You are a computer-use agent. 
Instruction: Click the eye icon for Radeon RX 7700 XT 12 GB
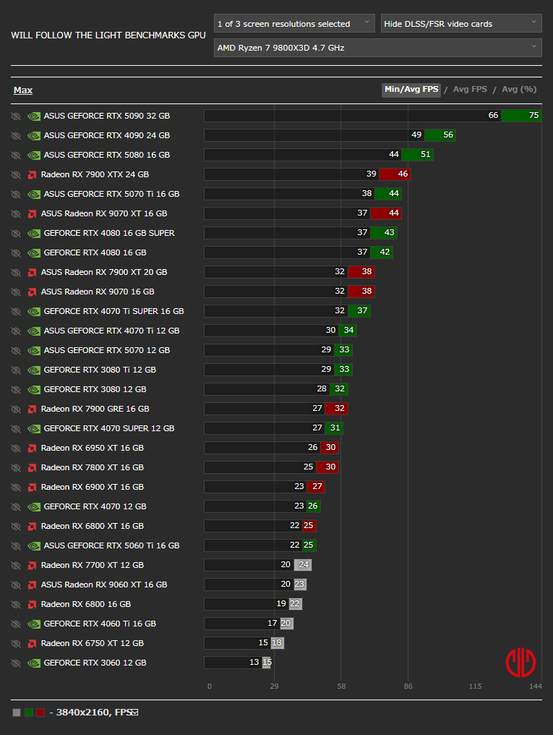[x=16, y=566]
